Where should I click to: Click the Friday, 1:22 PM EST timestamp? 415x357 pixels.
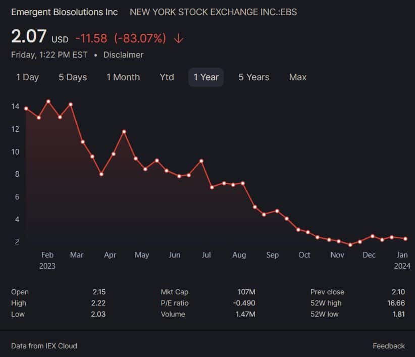[x=49, y=55]
